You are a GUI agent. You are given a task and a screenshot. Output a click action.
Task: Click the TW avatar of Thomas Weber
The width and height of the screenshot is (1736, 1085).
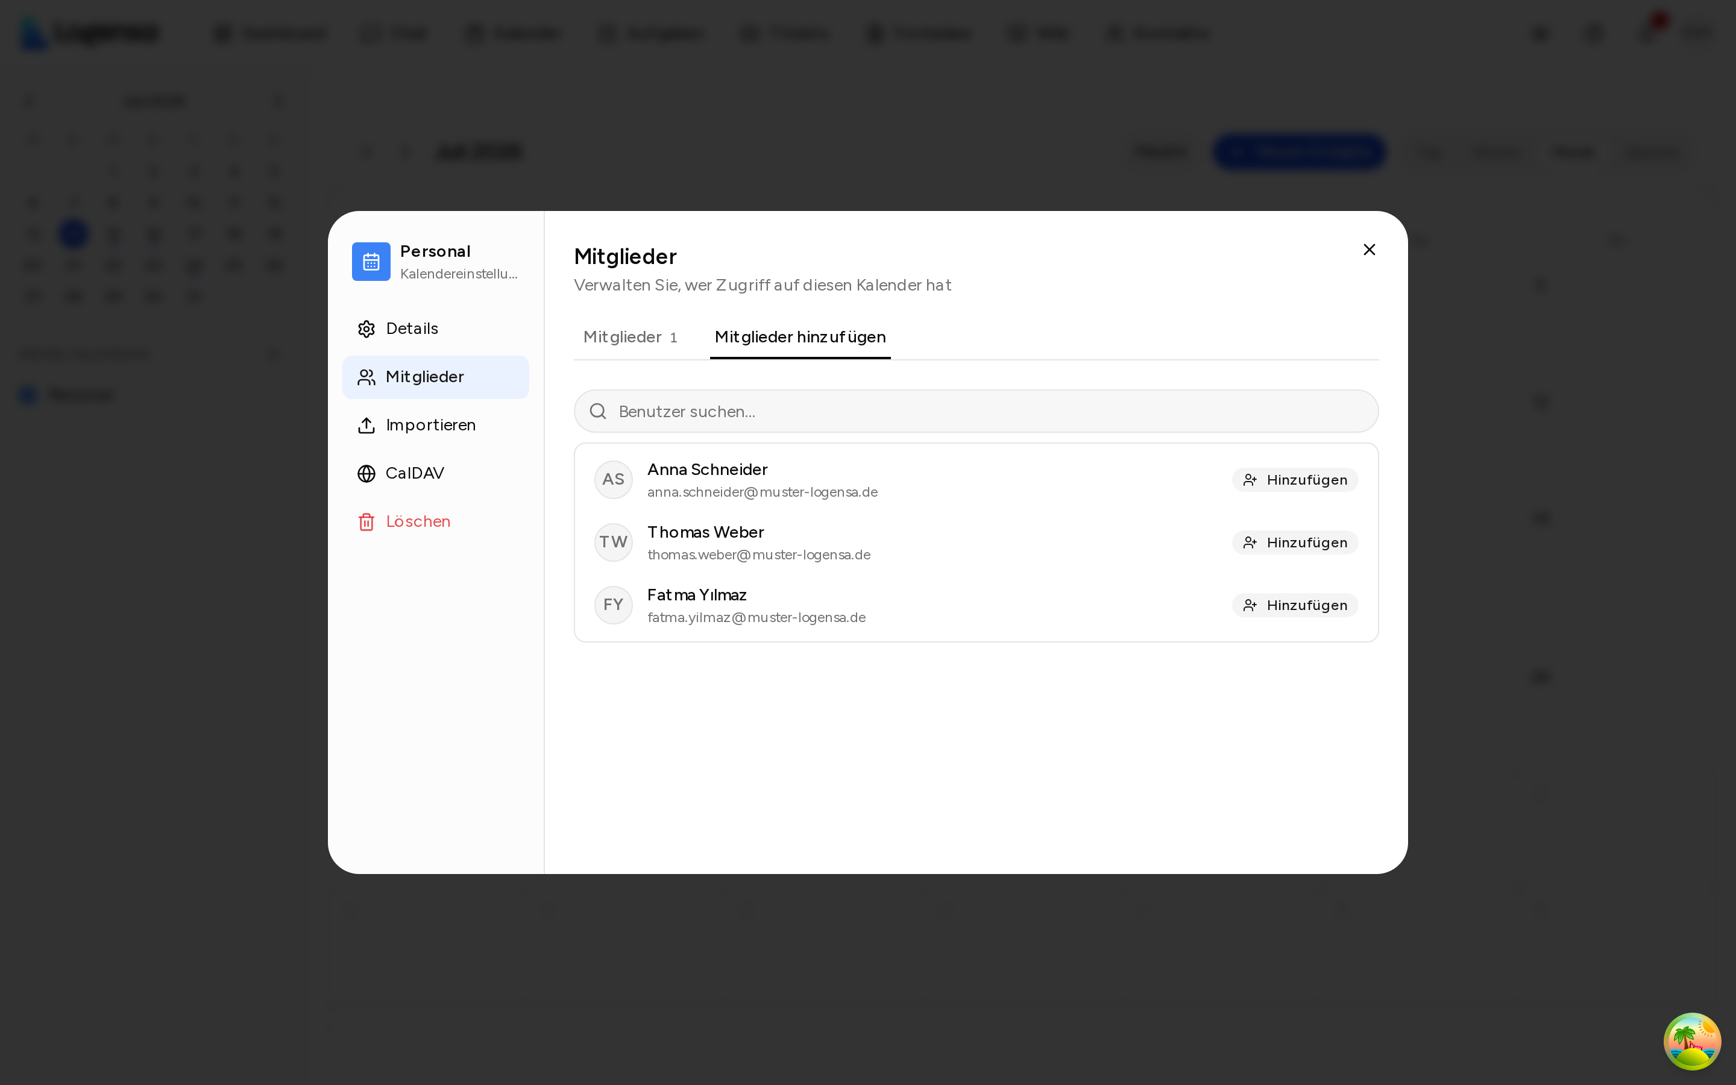[x=614, y=542]
